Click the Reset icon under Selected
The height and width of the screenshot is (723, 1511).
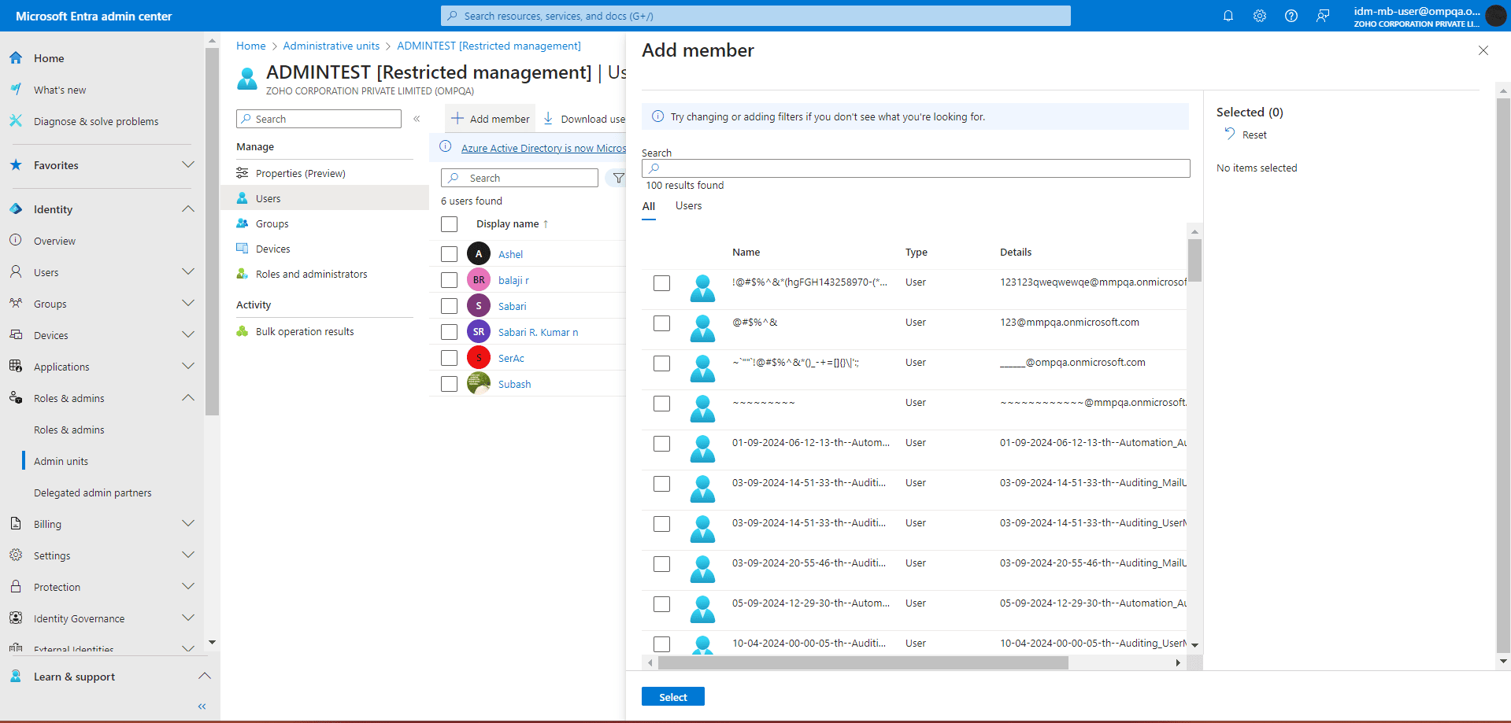[x=1229, y=135]
